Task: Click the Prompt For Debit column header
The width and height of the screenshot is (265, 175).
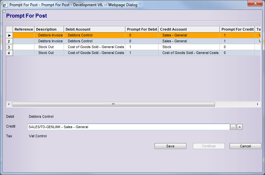Action: pos(142,29)
